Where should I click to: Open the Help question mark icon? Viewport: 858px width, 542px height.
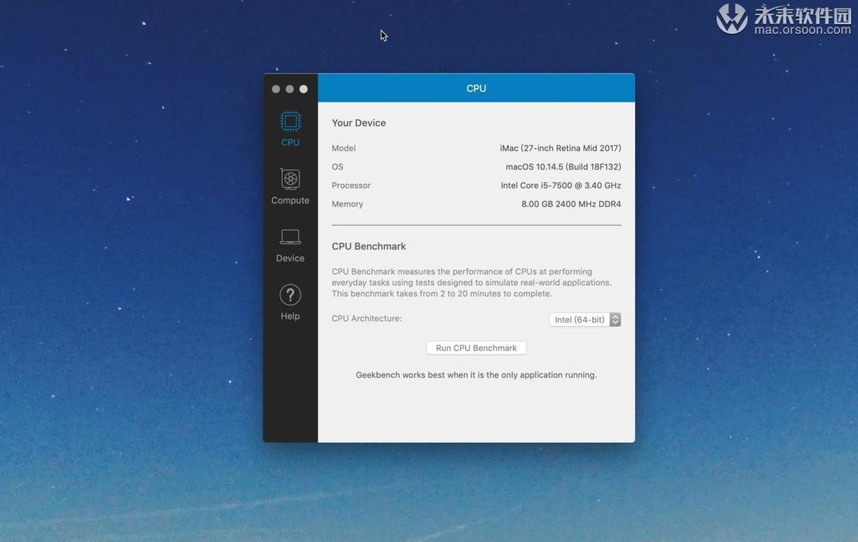290,295
